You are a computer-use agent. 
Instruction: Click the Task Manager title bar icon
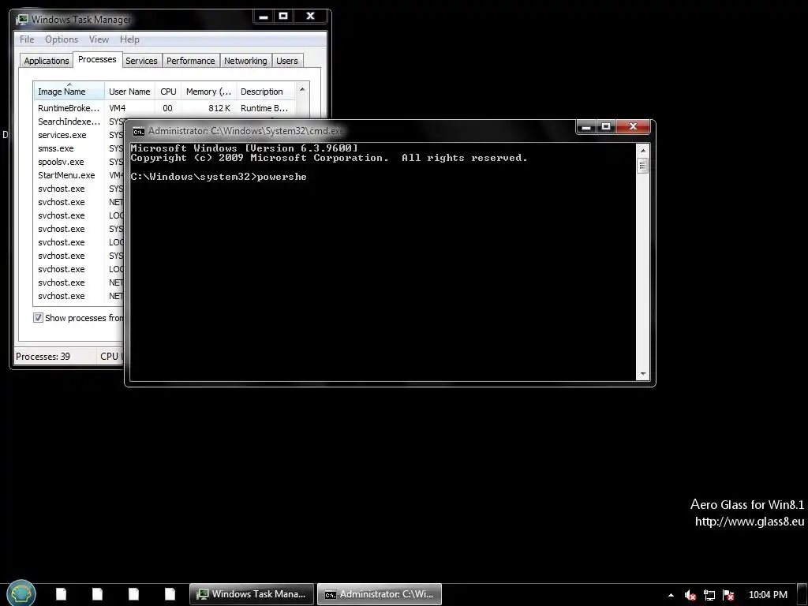point(21,20)
